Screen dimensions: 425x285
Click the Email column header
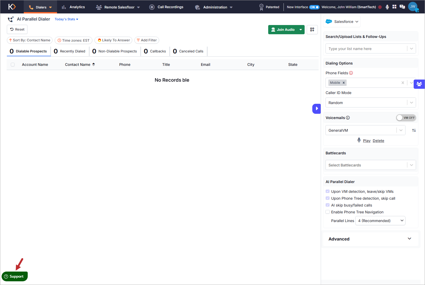[x=206, y=65]
